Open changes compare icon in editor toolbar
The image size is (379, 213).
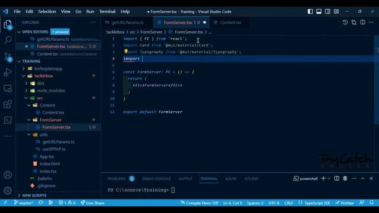[354, 22]
